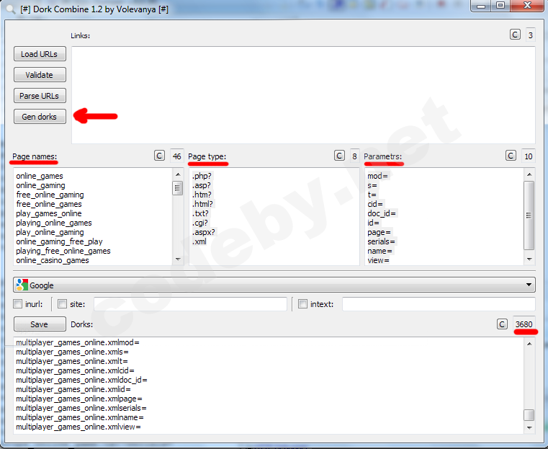Image resolution: width=548 pixels, height=449 pixels.
Task: Select 'free_online_games' page name
Action: coord(49,204)
